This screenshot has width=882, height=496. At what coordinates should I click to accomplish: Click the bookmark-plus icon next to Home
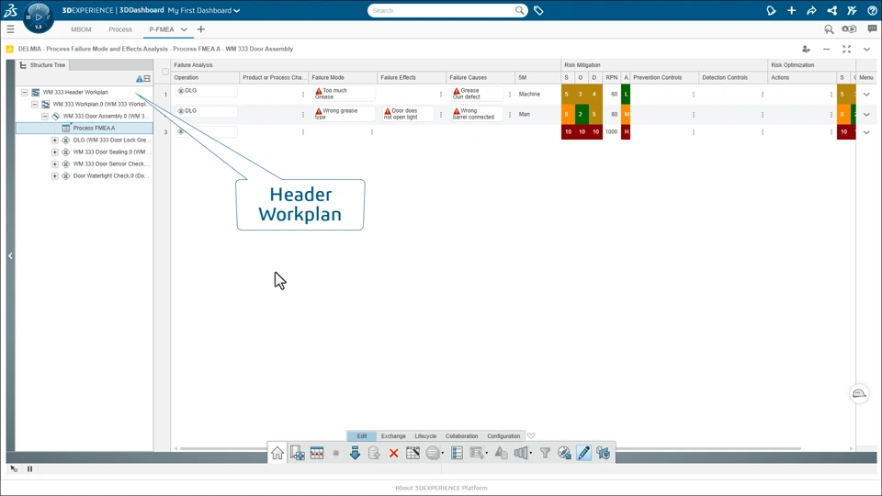(x=297, y=453)
